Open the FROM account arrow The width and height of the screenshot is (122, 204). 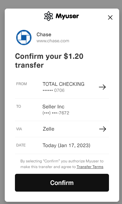pyautogui.click(x=102, y=87)
